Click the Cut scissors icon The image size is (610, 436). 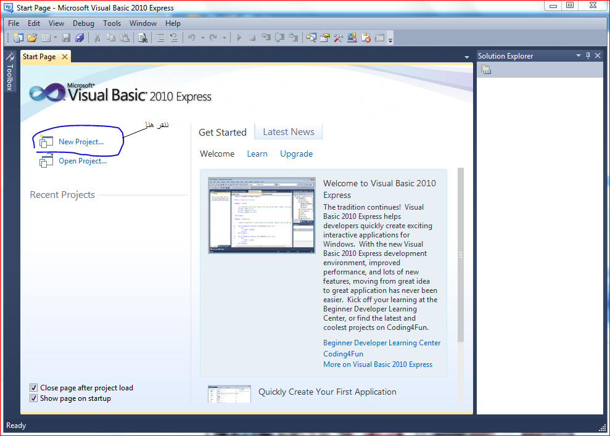[x=97, y=38]
